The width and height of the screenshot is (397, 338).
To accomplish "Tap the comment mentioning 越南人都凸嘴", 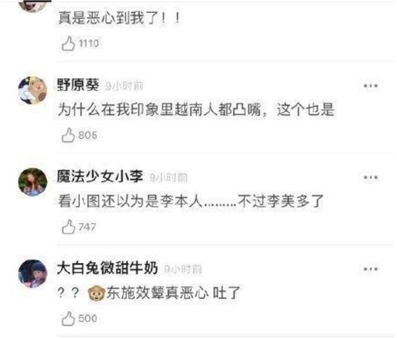I will tap(196, 110).
